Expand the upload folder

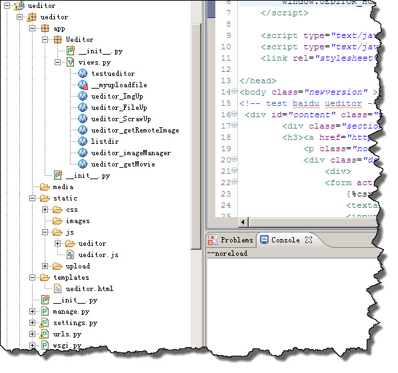(45, 266)
